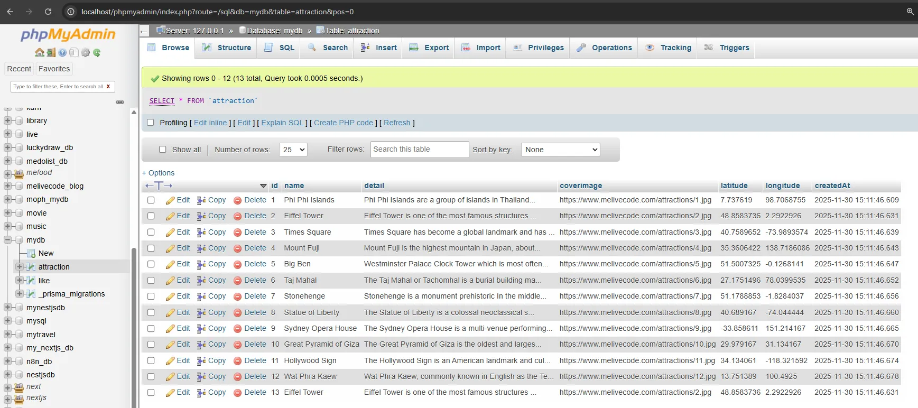Open navigation panel settings gear icon

(x=86, y=52)
